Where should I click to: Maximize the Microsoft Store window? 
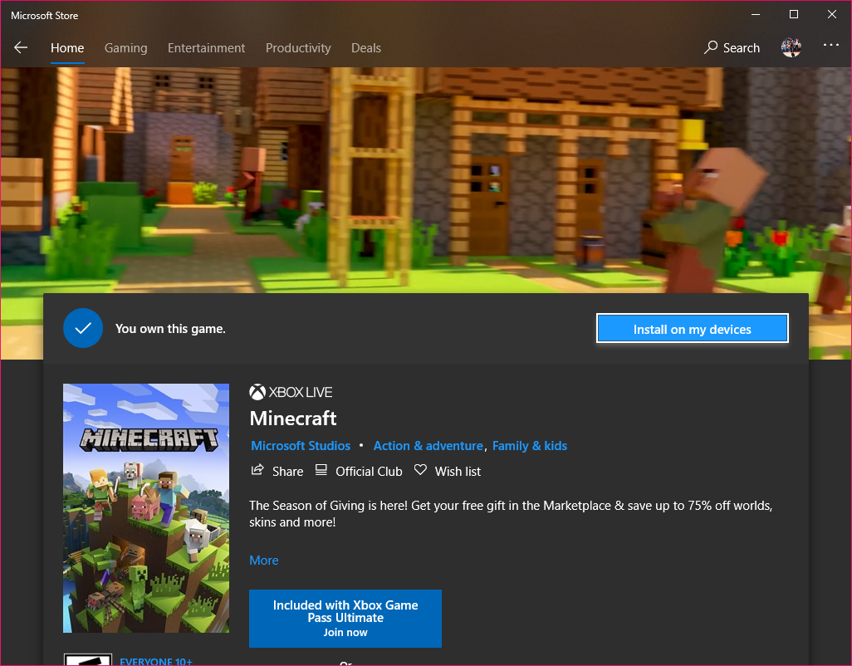coord(793,15)
